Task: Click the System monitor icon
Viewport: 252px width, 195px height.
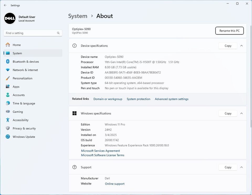Action: tap(8, 53)
